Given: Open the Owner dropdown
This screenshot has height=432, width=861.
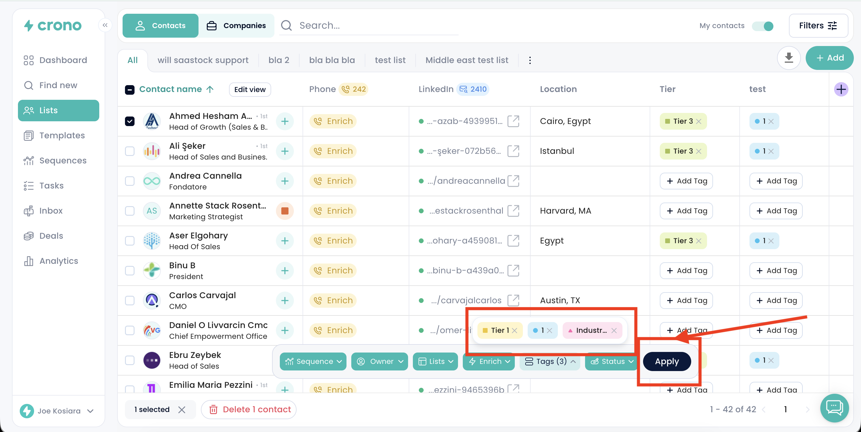Looking at the screenshot, I should point(380,361).
